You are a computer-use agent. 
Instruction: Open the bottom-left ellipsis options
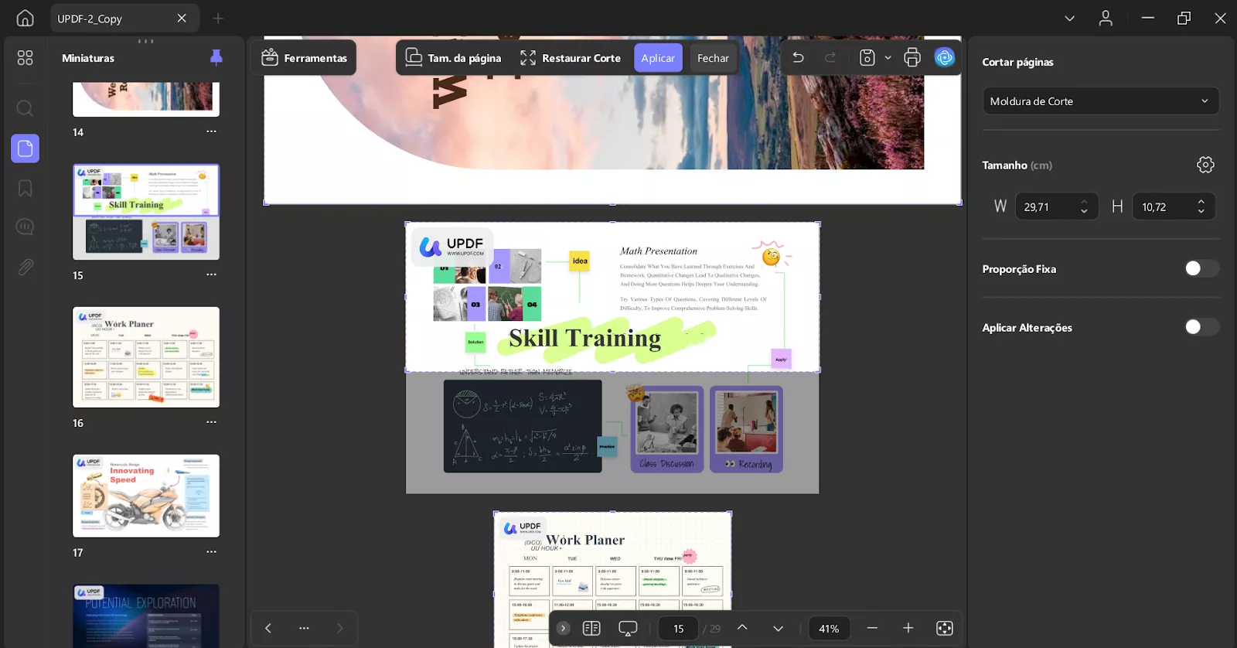[x=304, y=628]
